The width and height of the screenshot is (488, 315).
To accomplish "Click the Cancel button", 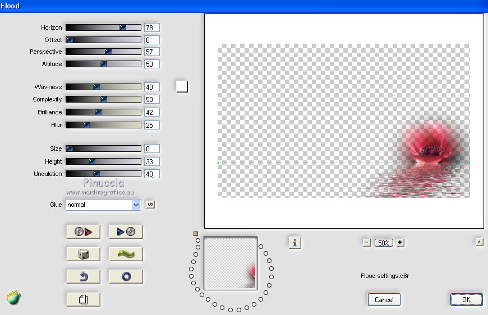I will 384,300.
